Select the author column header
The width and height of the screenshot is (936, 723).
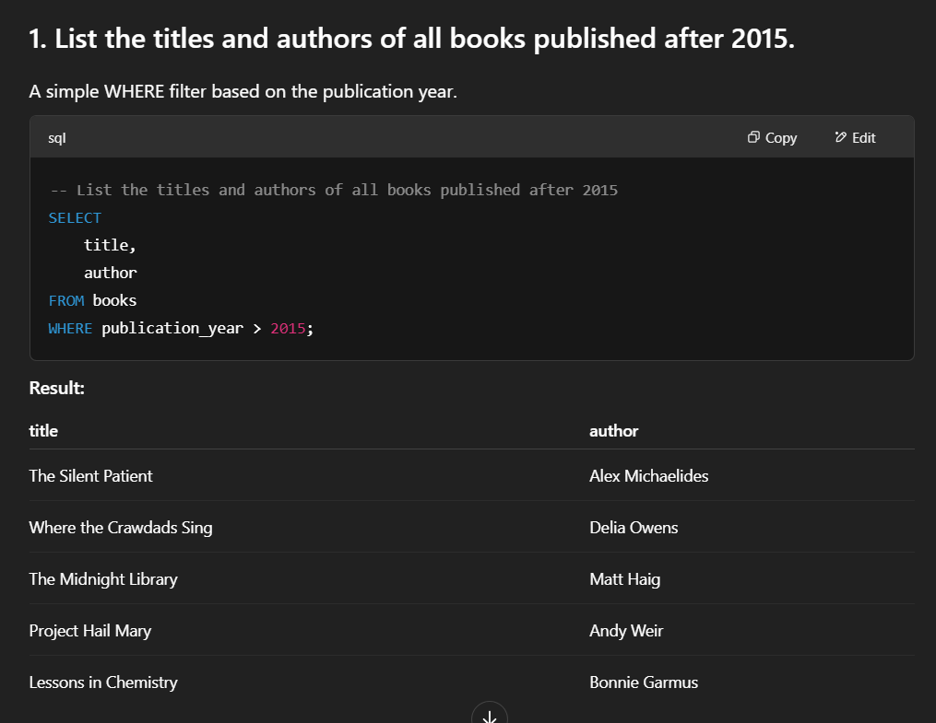(x=613, y=430)
